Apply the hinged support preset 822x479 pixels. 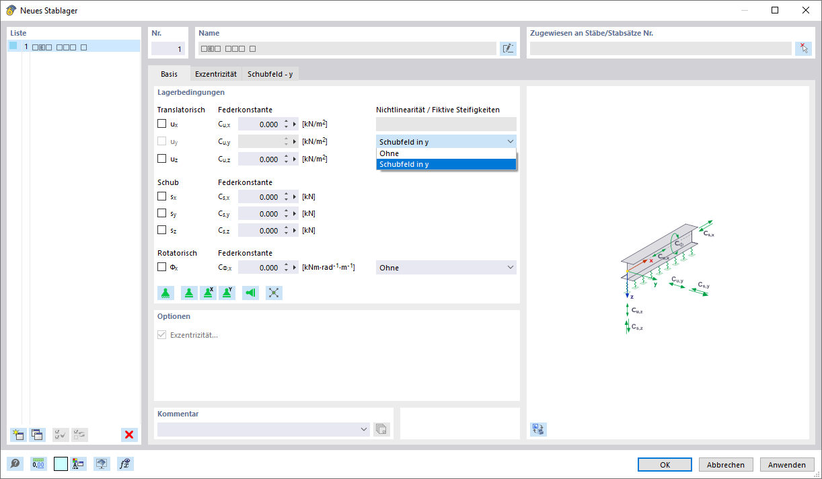point(189,293)
